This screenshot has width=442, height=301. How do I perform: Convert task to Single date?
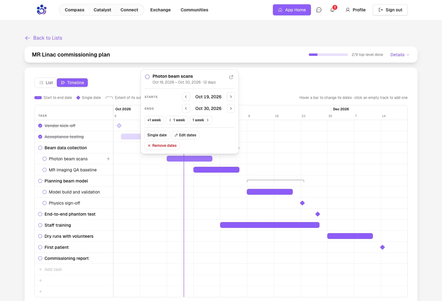[157, 135]
